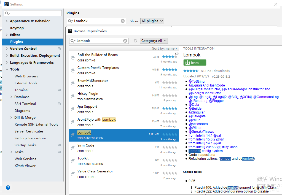Open the Show All plugins dropdown
The image size is (282, 195).
(152, 21)
